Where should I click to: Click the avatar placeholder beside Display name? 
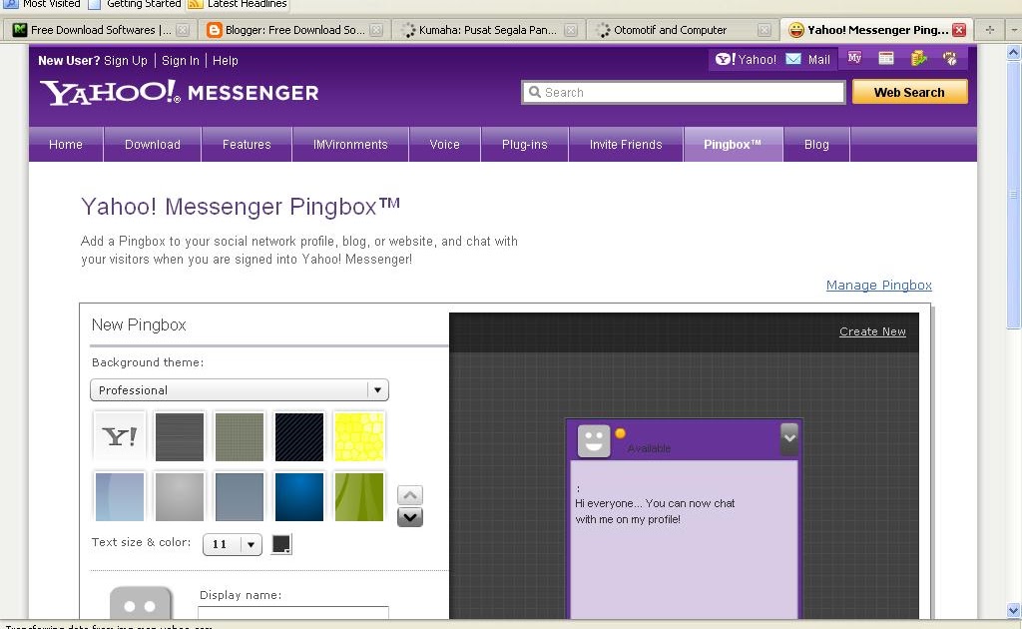click(141, 604)
